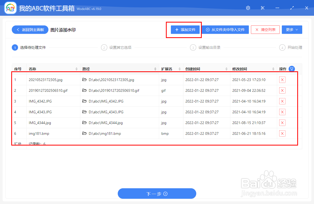Go to step 1 选择待处理文件
The image size is (314, 204).
coord(29,47)
